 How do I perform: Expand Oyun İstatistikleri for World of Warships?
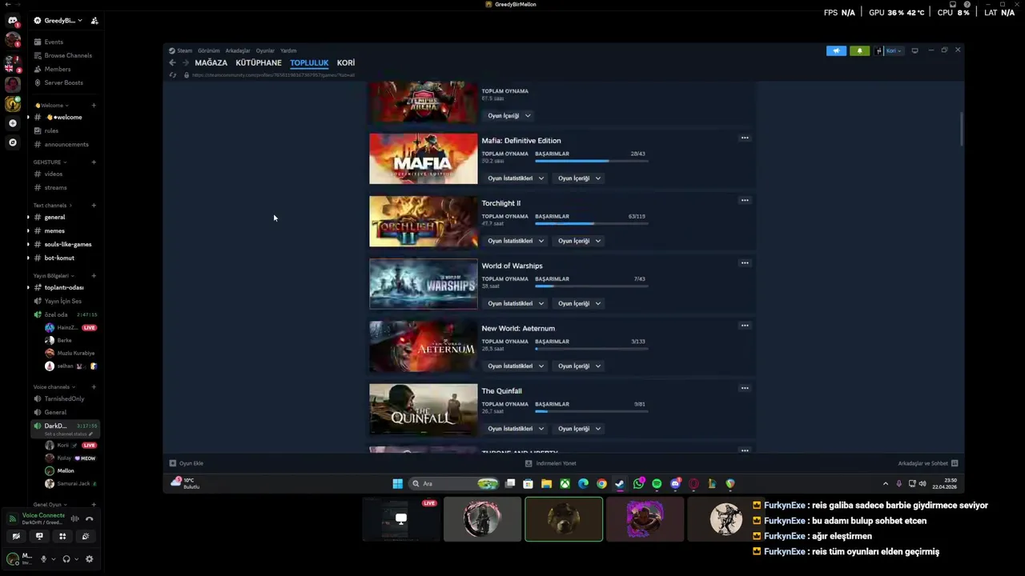[516, 303]
